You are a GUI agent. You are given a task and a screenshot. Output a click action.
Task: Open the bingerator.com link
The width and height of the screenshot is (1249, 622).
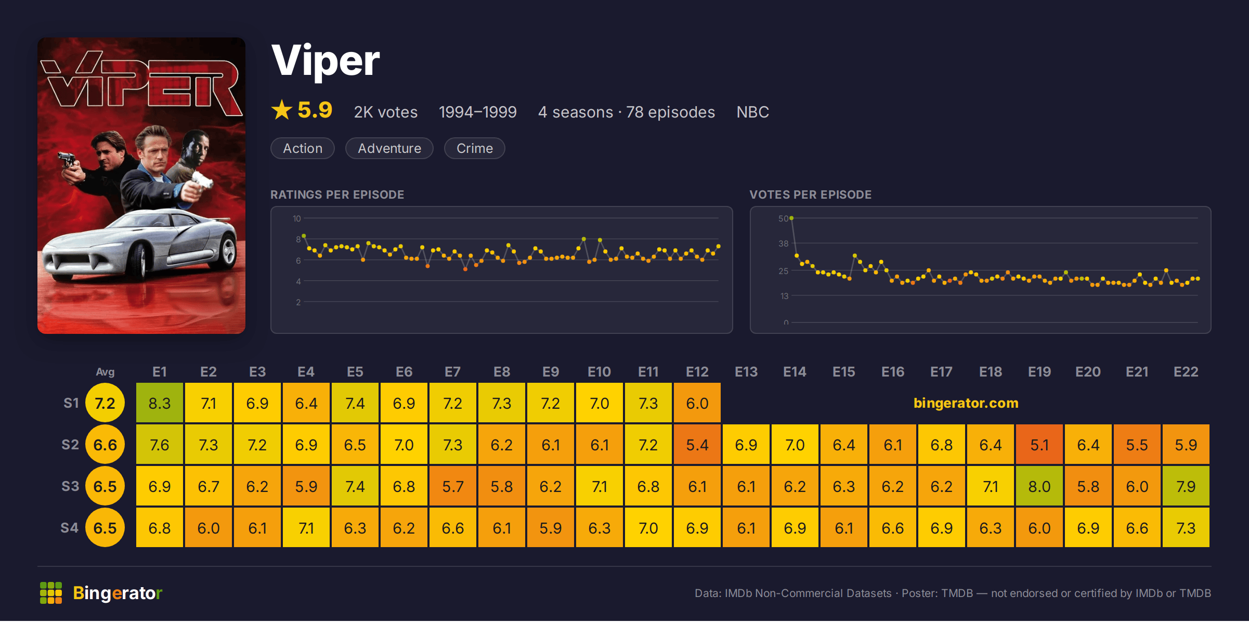coord(966,403)
